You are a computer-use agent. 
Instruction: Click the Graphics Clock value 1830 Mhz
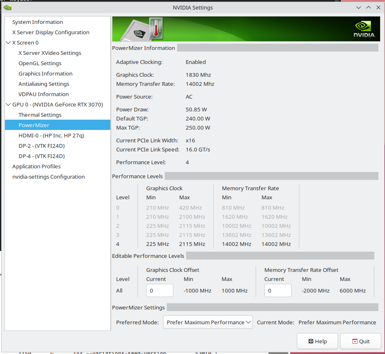[x=198, y=75]
